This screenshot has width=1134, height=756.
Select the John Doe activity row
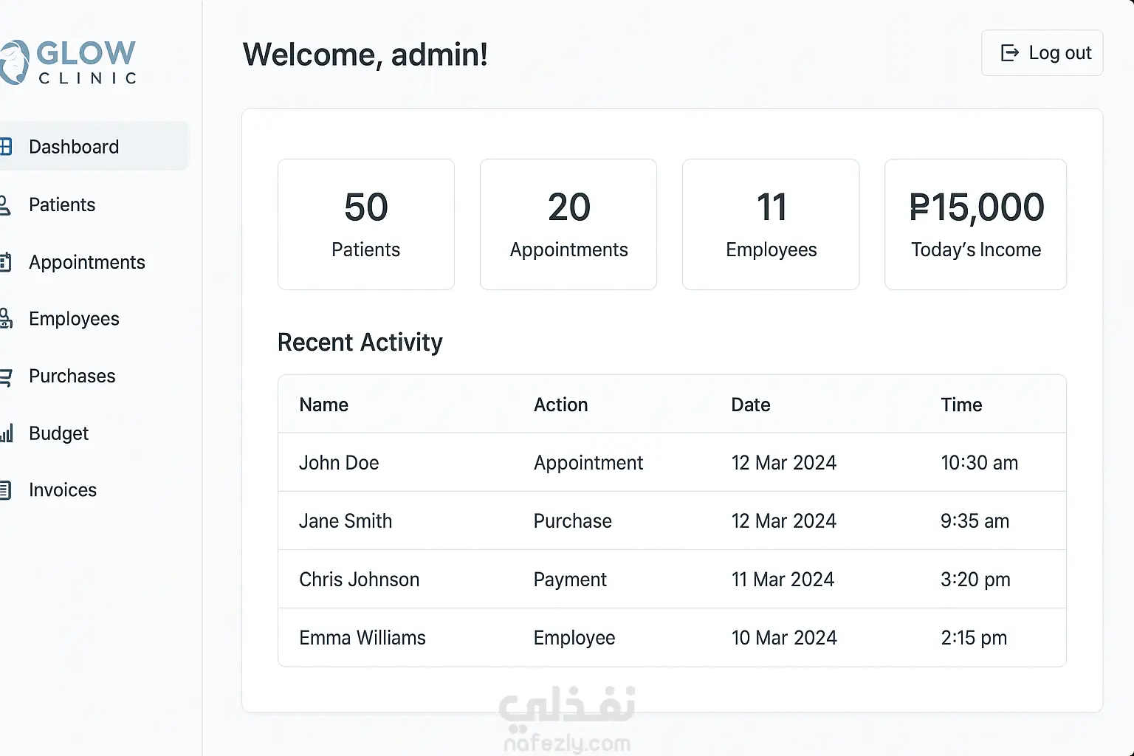click(672, 462)
